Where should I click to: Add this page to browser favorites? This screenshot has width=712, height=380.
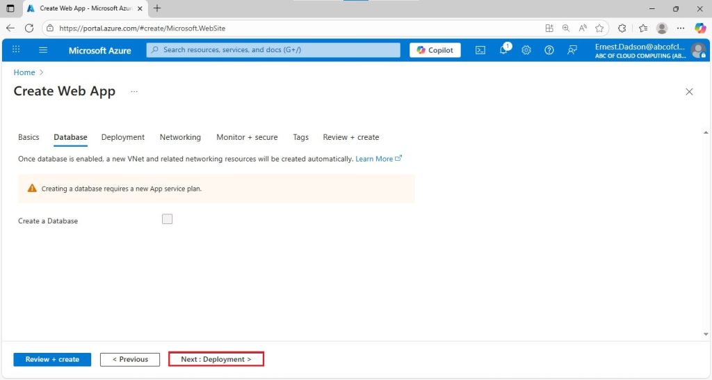point(599,28)
